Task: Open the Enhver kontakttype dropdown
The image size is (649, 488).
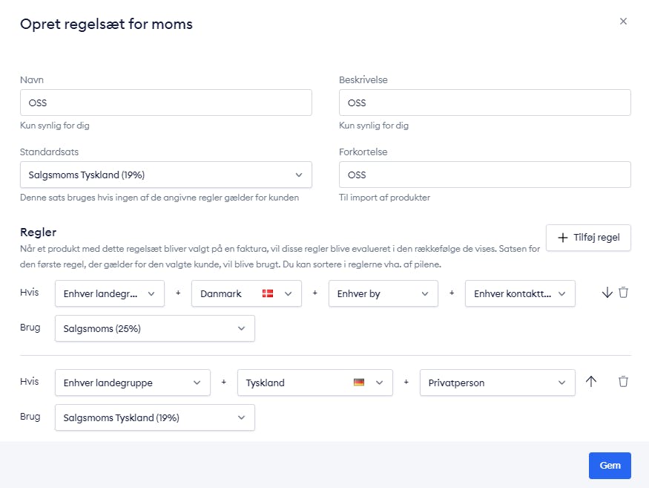Action: 520,293
